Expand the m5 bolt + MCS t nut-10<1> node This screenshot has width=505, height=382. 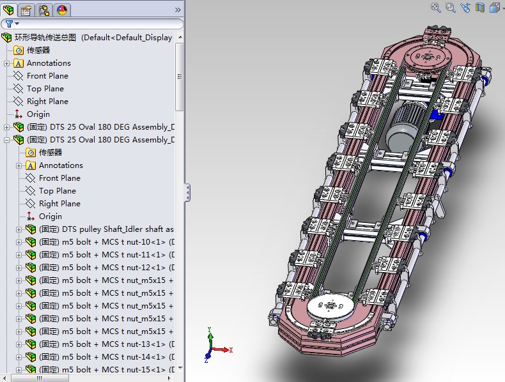[19, 242]
